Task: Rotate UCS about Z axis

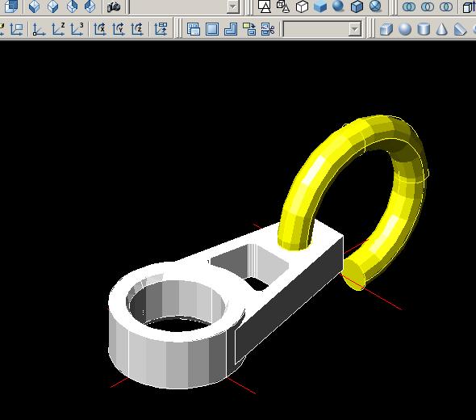Action: tap(137, 29)
